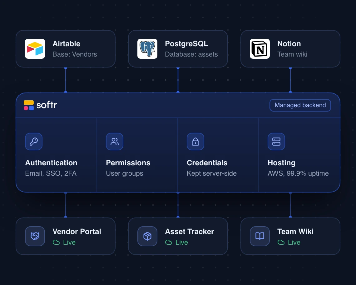The image size is (356, 285).
Task: Click the Asset Tracker title text
Action: pos(189,231)
